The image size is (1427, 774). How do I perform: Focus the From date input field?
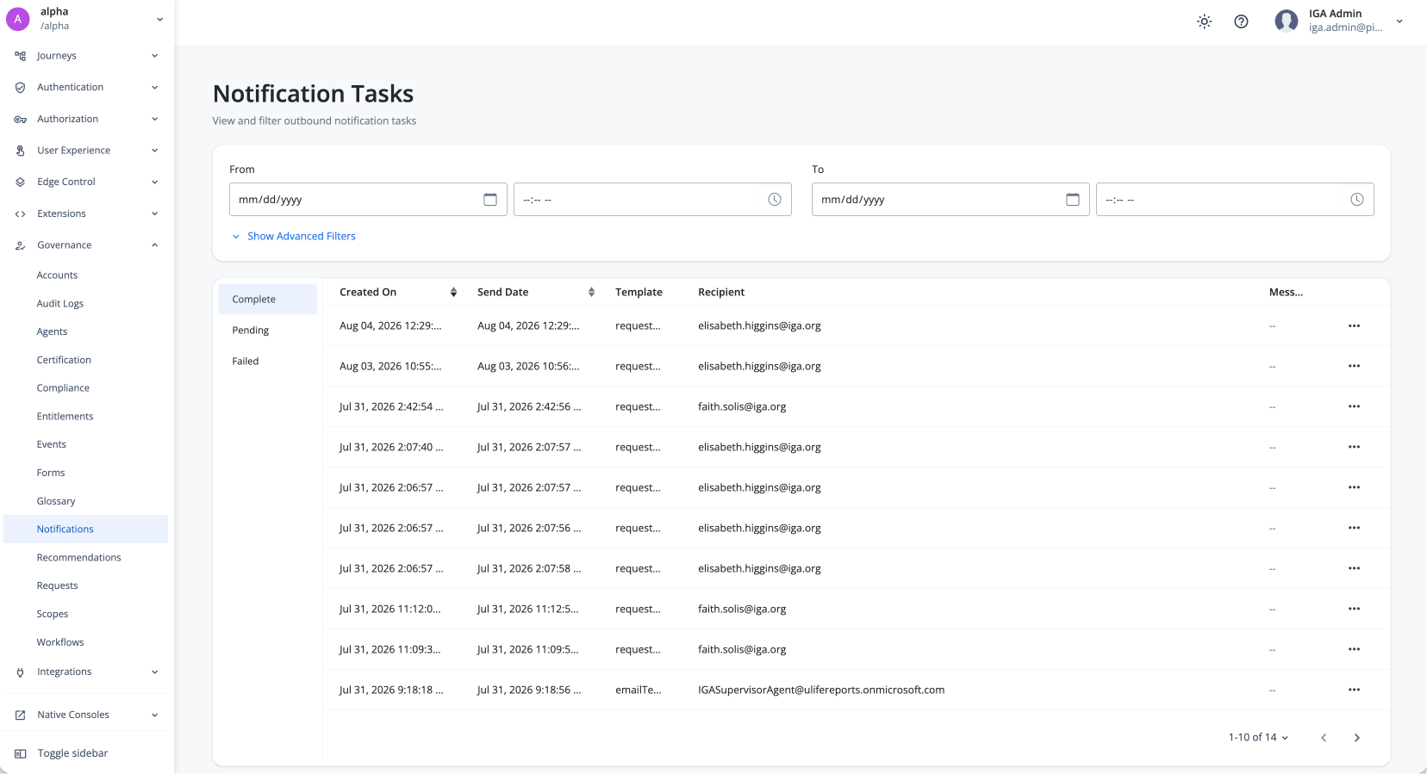pos(368,200)
